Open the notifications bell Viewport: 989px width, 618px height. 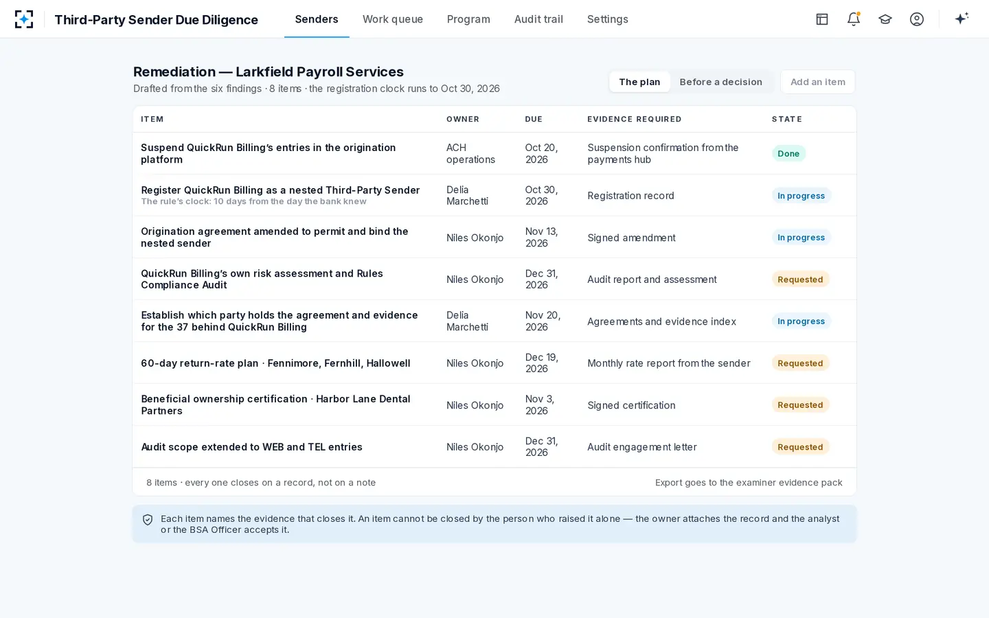854,19
